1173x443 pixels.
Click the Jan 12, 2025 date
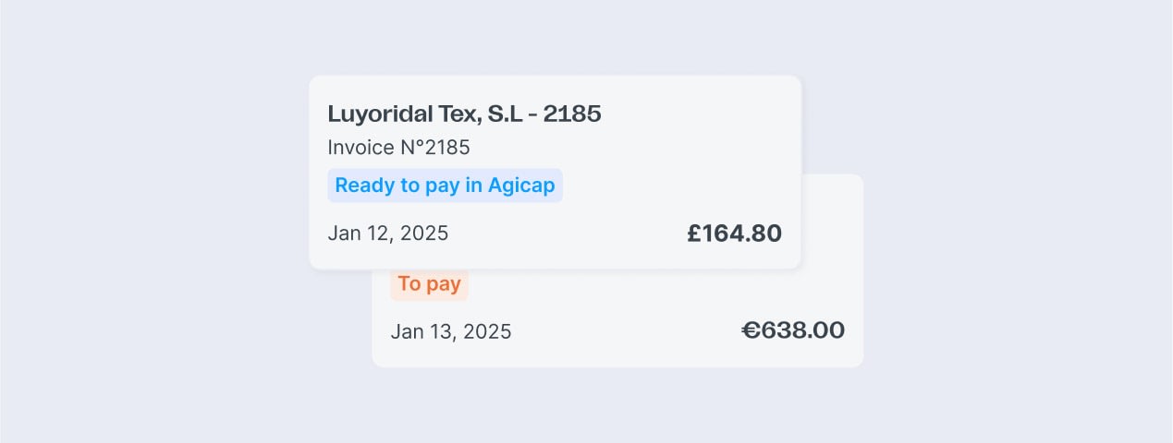pos(387,233)
